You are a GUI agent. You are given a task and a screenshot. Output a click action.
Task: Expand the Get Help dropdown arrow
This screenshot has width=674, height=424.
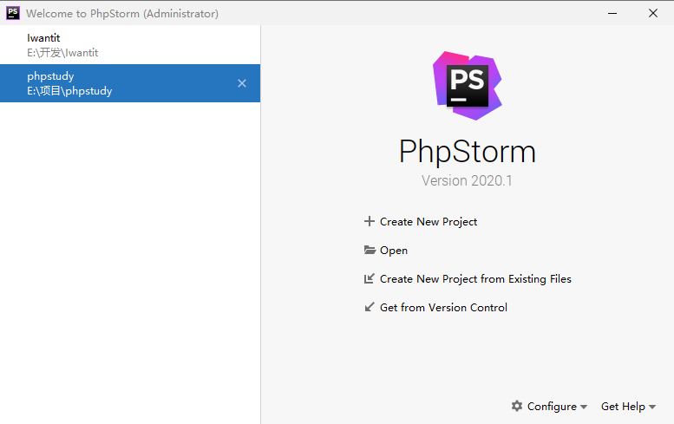click(x=652, y=407)
